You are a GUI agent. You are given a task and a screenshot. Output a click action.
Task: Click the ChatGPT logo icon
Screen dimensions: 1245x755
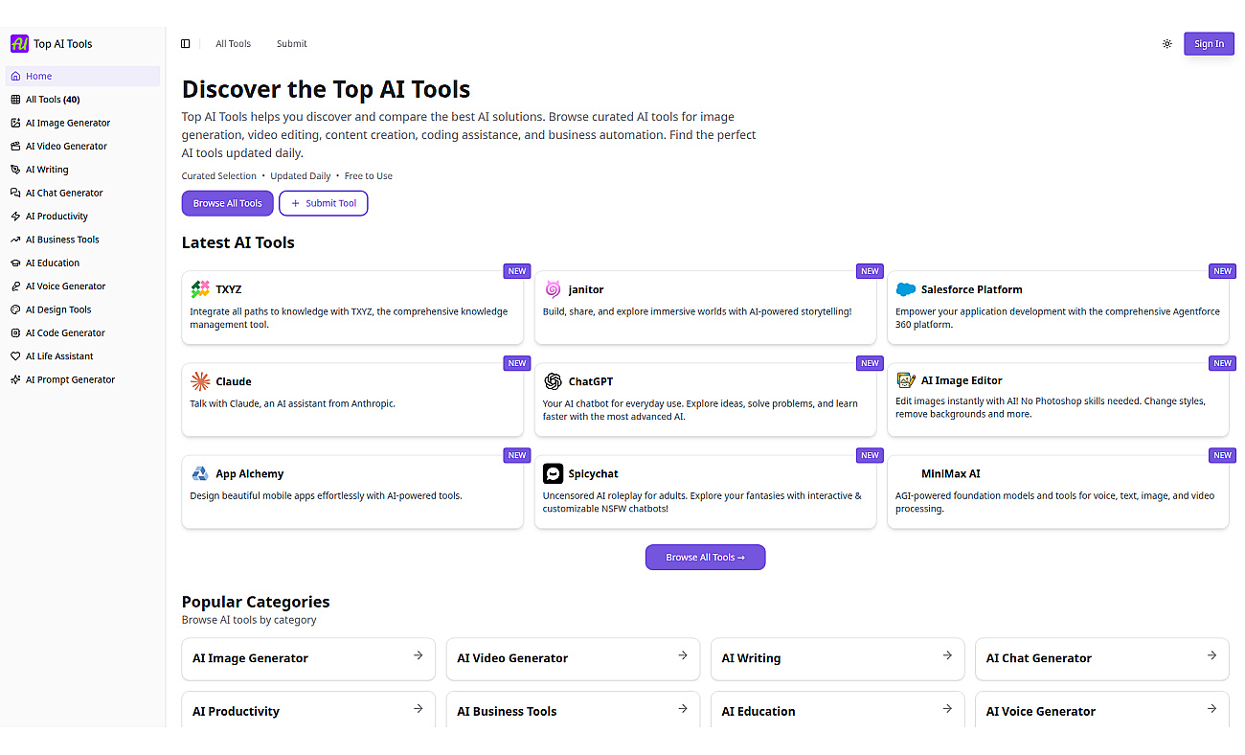(553, 381)
